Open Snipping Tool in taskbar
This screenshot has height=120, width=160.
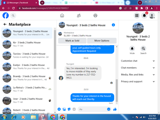coord(43,117)
